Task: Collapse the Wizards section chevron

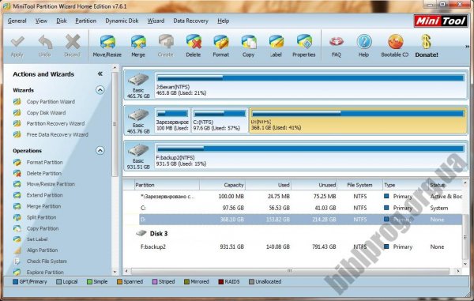Action: tap(100, 90)
